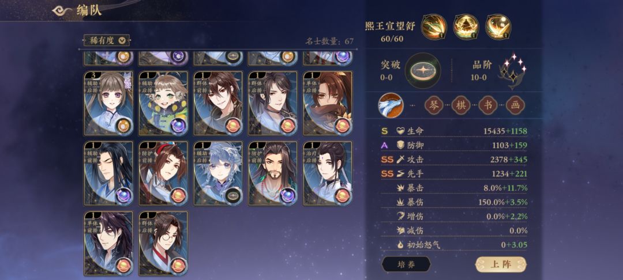Select the green-haired child character card
Screen dimensions: 623x280
tap(163, 104)
